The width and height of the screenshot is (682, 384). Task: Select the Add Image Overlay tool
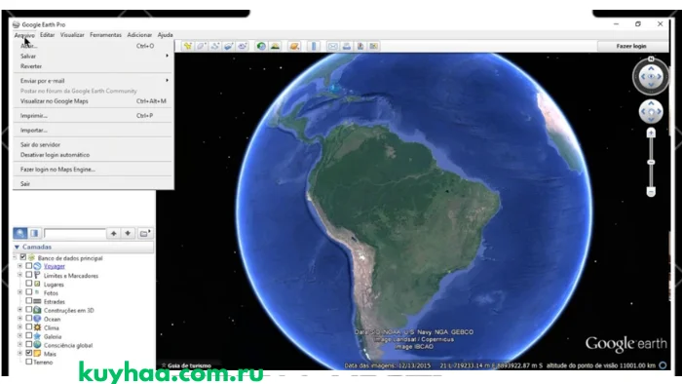point(229,46)
